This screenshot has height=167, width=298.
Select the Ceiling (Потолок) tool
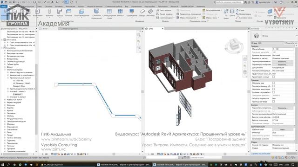click(x=68, y=13)
